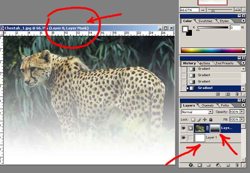Click History scrollbar up arrow
The height and width of the screenshot is (173, 250).
coord(243,69)
